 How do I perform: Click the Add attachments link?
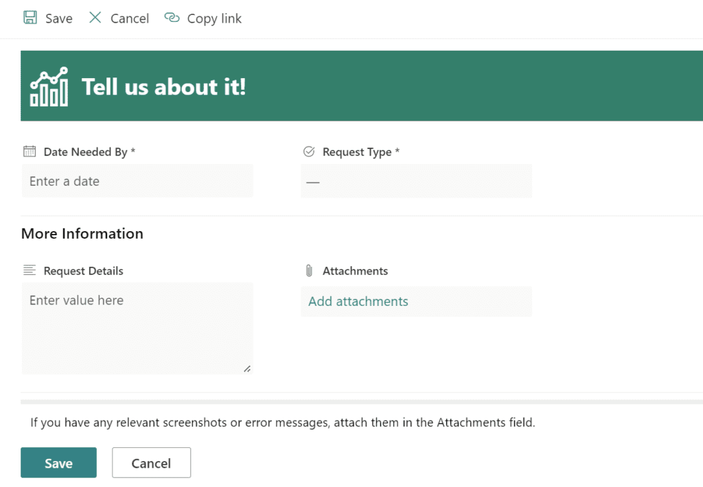(x=358, y=302)
